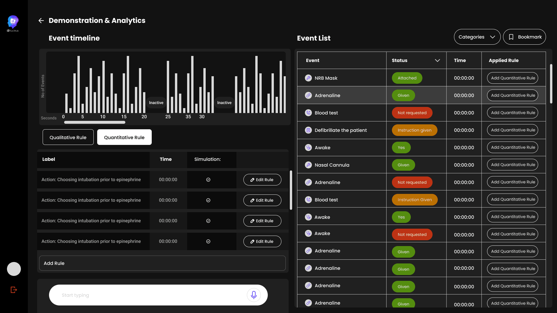Screen dimensions: 557x313
Task: Toggle simulation check in first rule row
Action: (208, 180)
